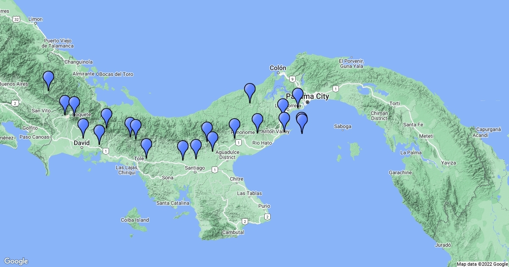The image size is (509, 267).
Task: Select the Cambutal label
Action: pos(233,233)
